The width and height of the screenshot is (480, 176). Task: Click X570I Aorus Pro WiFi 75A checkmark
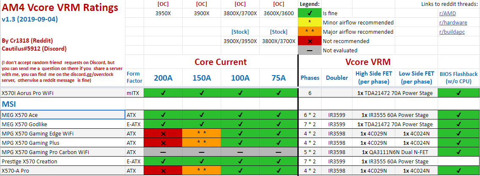(278, 93)
